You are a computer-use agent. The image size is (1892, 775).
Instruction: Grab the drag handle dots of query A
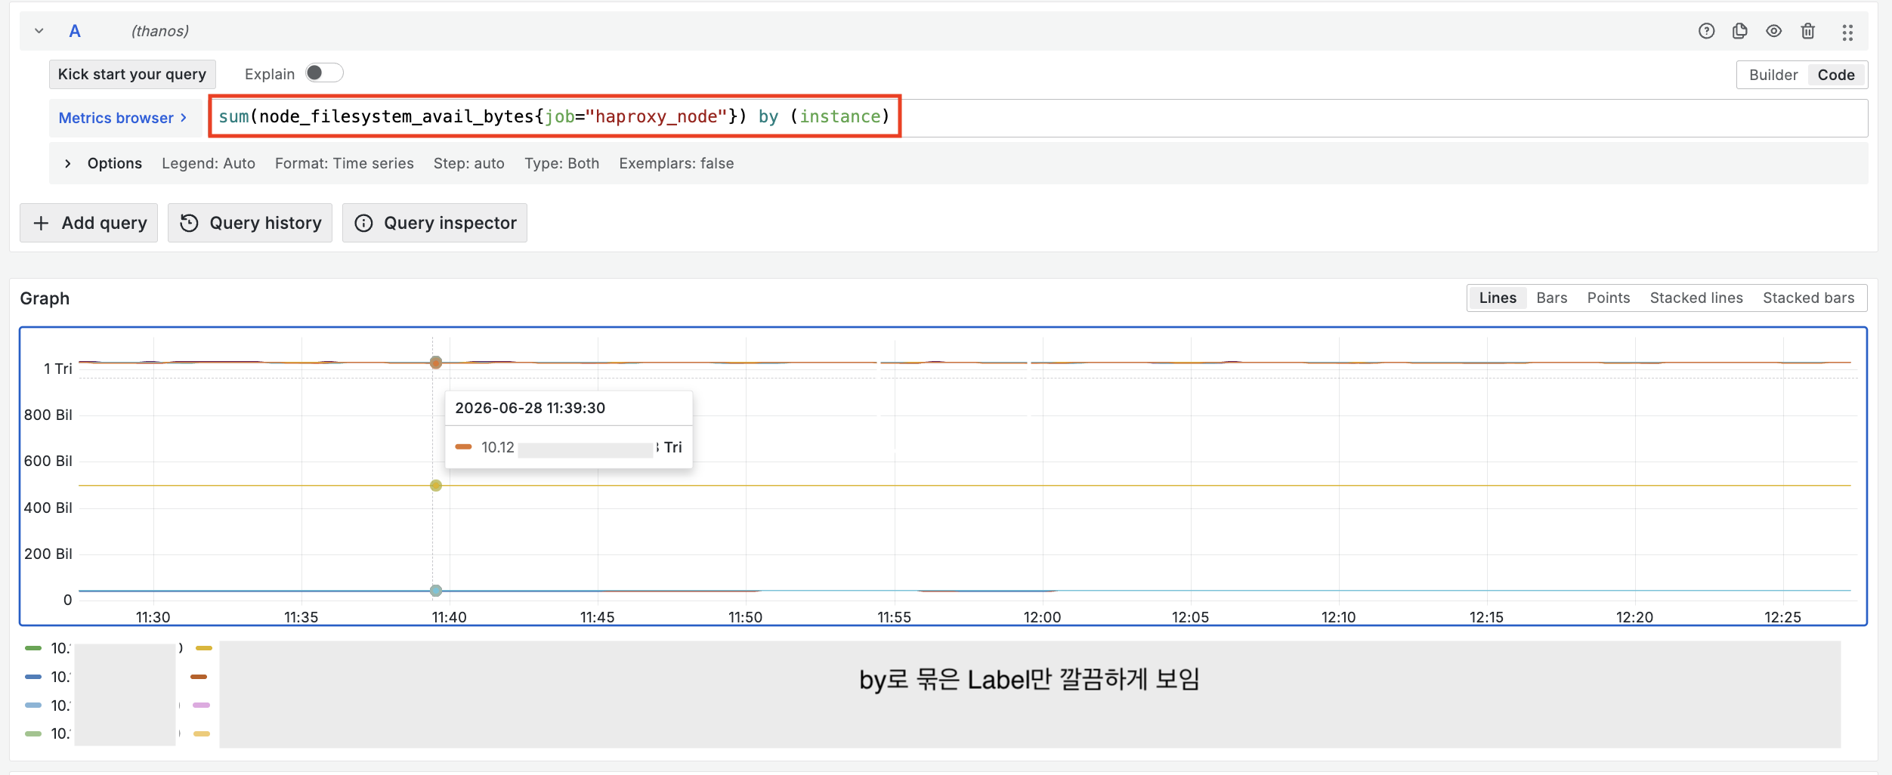(1847, 32)
